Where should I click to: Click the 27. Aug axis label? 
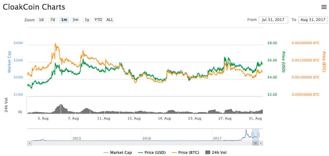(225, 119)
